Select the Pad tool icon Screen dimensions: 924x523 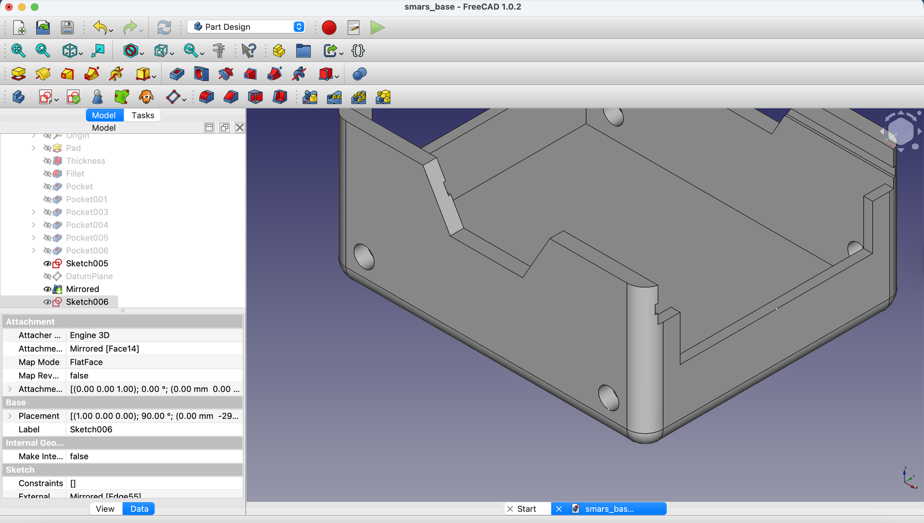coord(18,74)
